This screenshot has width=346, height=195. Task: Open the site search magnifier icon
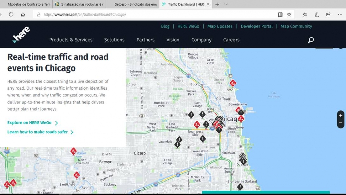pos(311,40)
